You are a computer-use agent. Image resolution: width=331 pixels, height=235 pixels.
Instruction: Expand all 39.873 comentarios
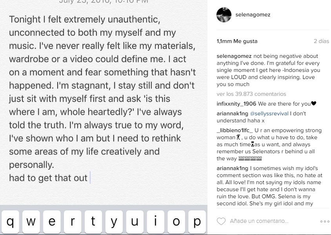[251, 94]
